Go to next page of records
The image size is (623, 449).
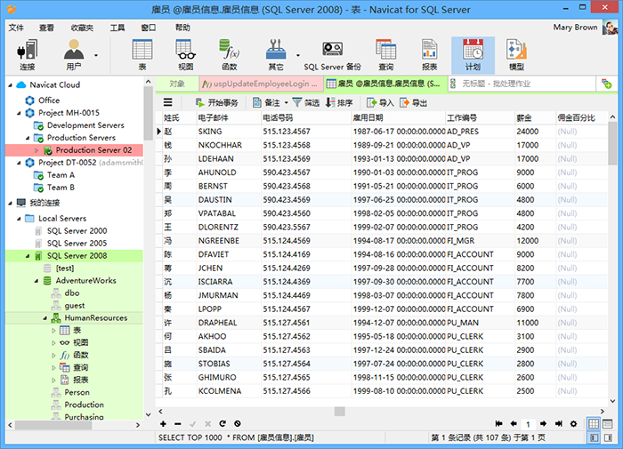coord(543,424)
